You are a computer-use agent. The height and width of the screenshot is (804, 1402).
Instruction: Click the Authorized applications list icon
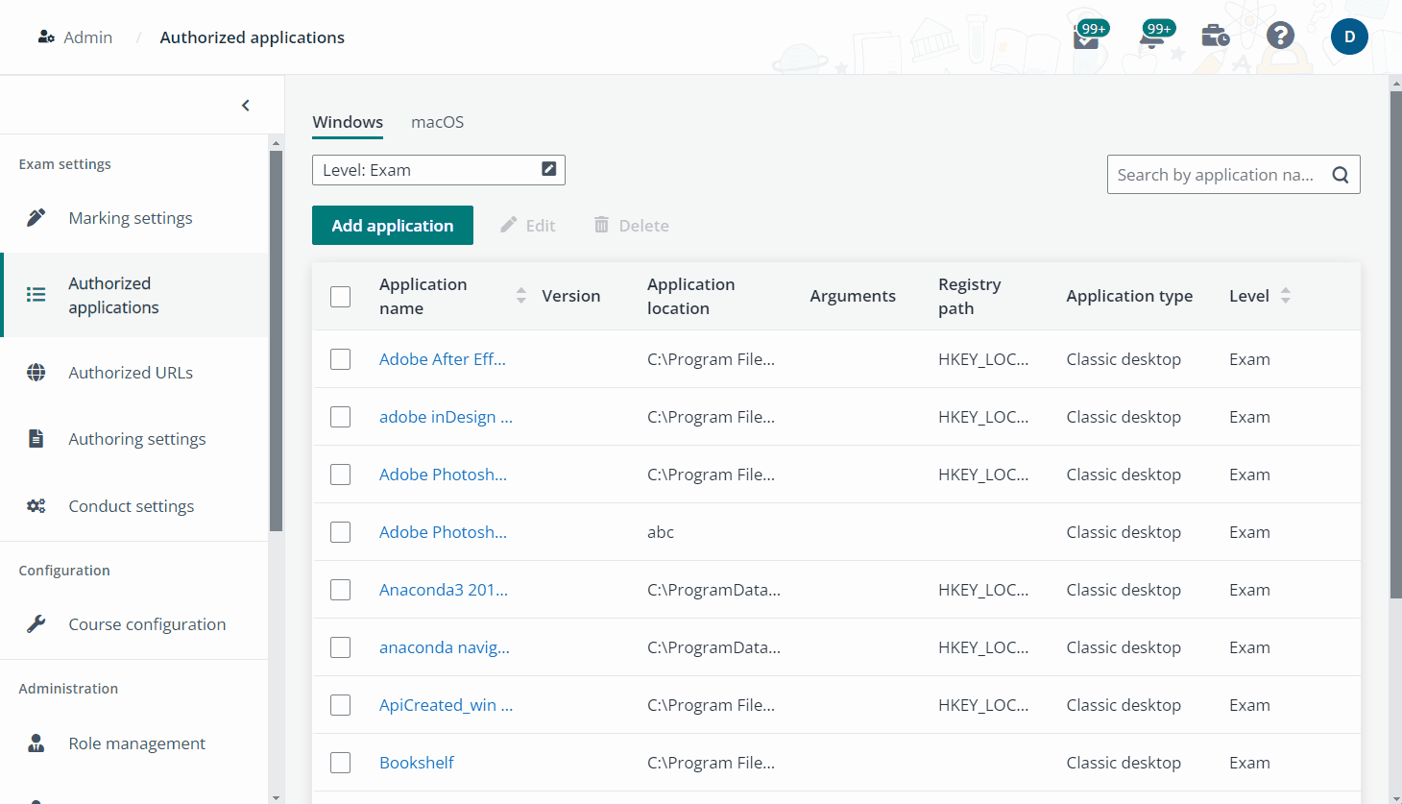(x=36, y=295)
